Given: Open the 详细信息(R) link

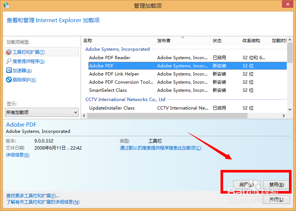Looking at the screenshot, I should click(18, 155).
